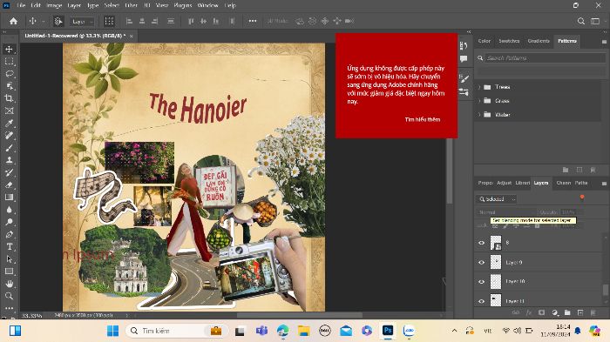
Task: Open the blending mode Normal dropdown
Action: (505, 212)
